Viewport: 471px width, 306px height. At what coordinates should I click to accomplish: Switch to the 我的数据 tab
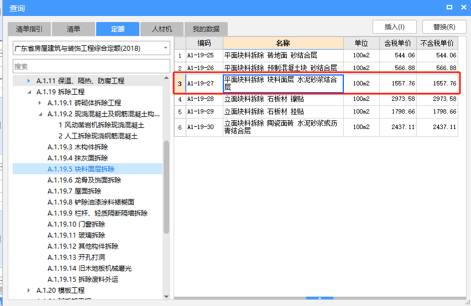point(206,29)
